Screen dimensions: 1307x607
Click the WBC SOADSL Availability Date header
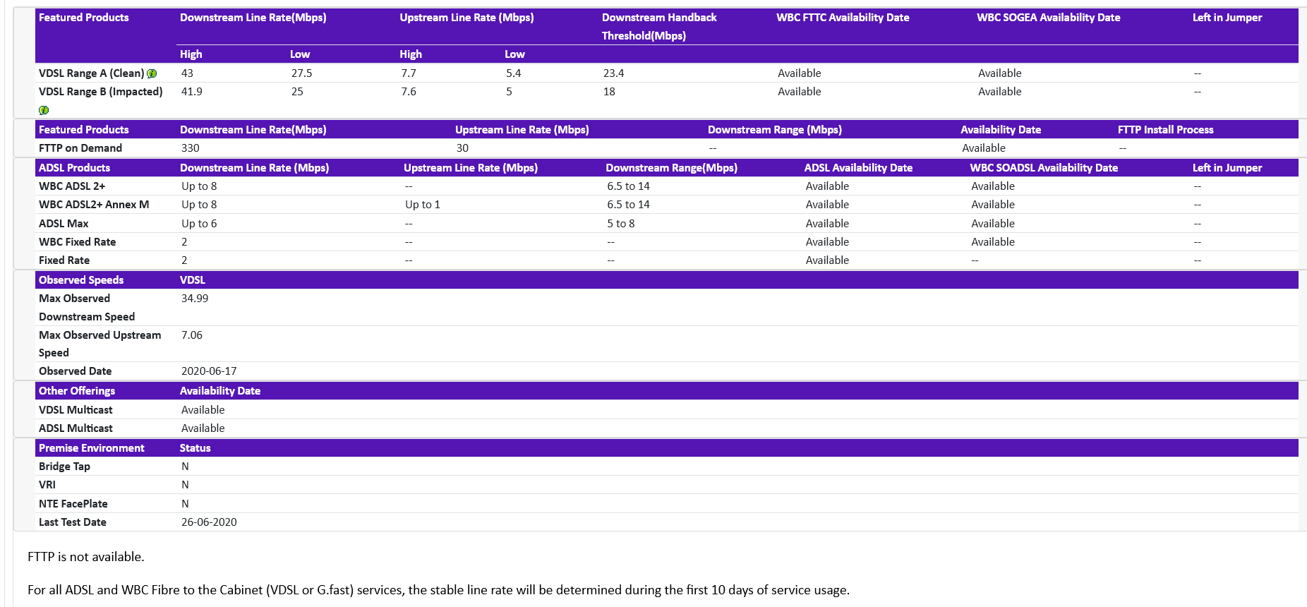point(1043,168)
